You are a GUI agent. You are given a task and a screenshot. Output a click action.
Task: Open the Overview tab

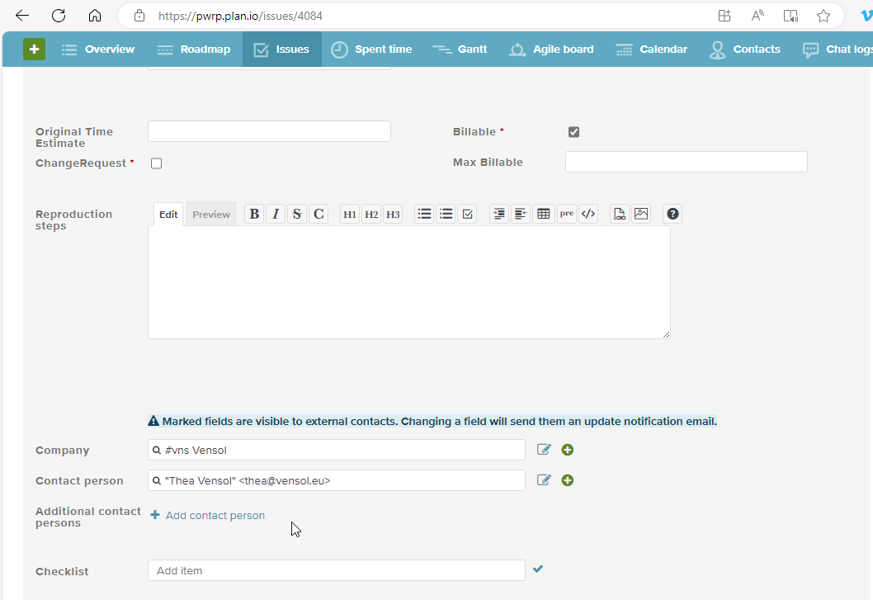[98, 49]
